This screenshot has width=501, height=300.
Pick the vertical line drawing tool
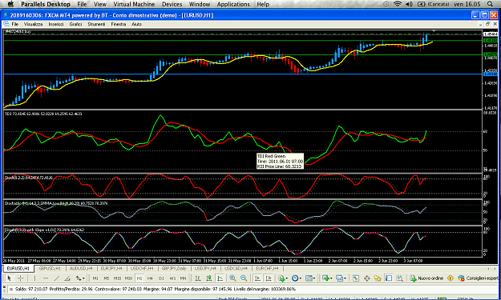pos(34,278)
